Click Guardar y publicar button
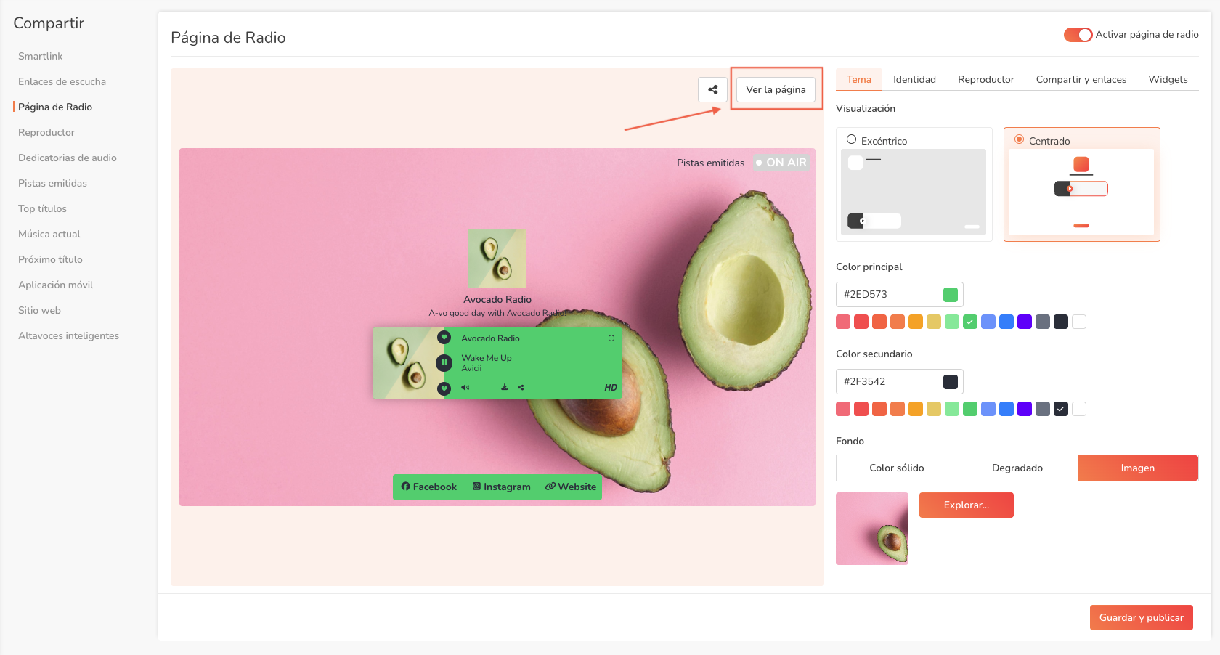Viewport: 1220px width, 655px height. tap(1141, 617)
